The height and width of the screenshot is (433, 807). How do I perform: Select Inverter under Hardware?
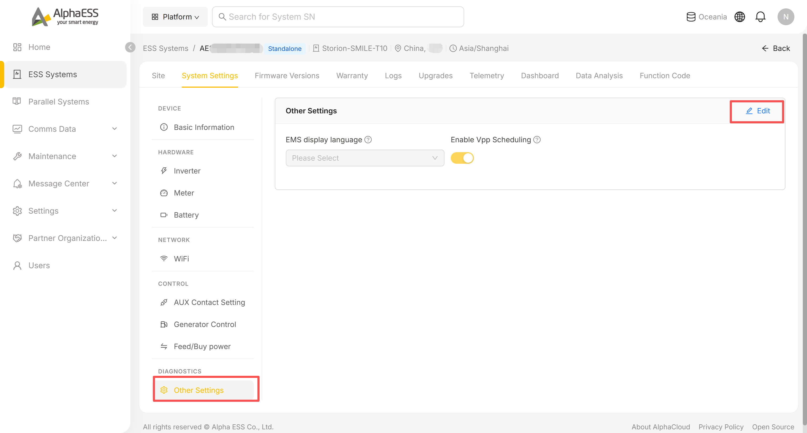click(203, 171)
